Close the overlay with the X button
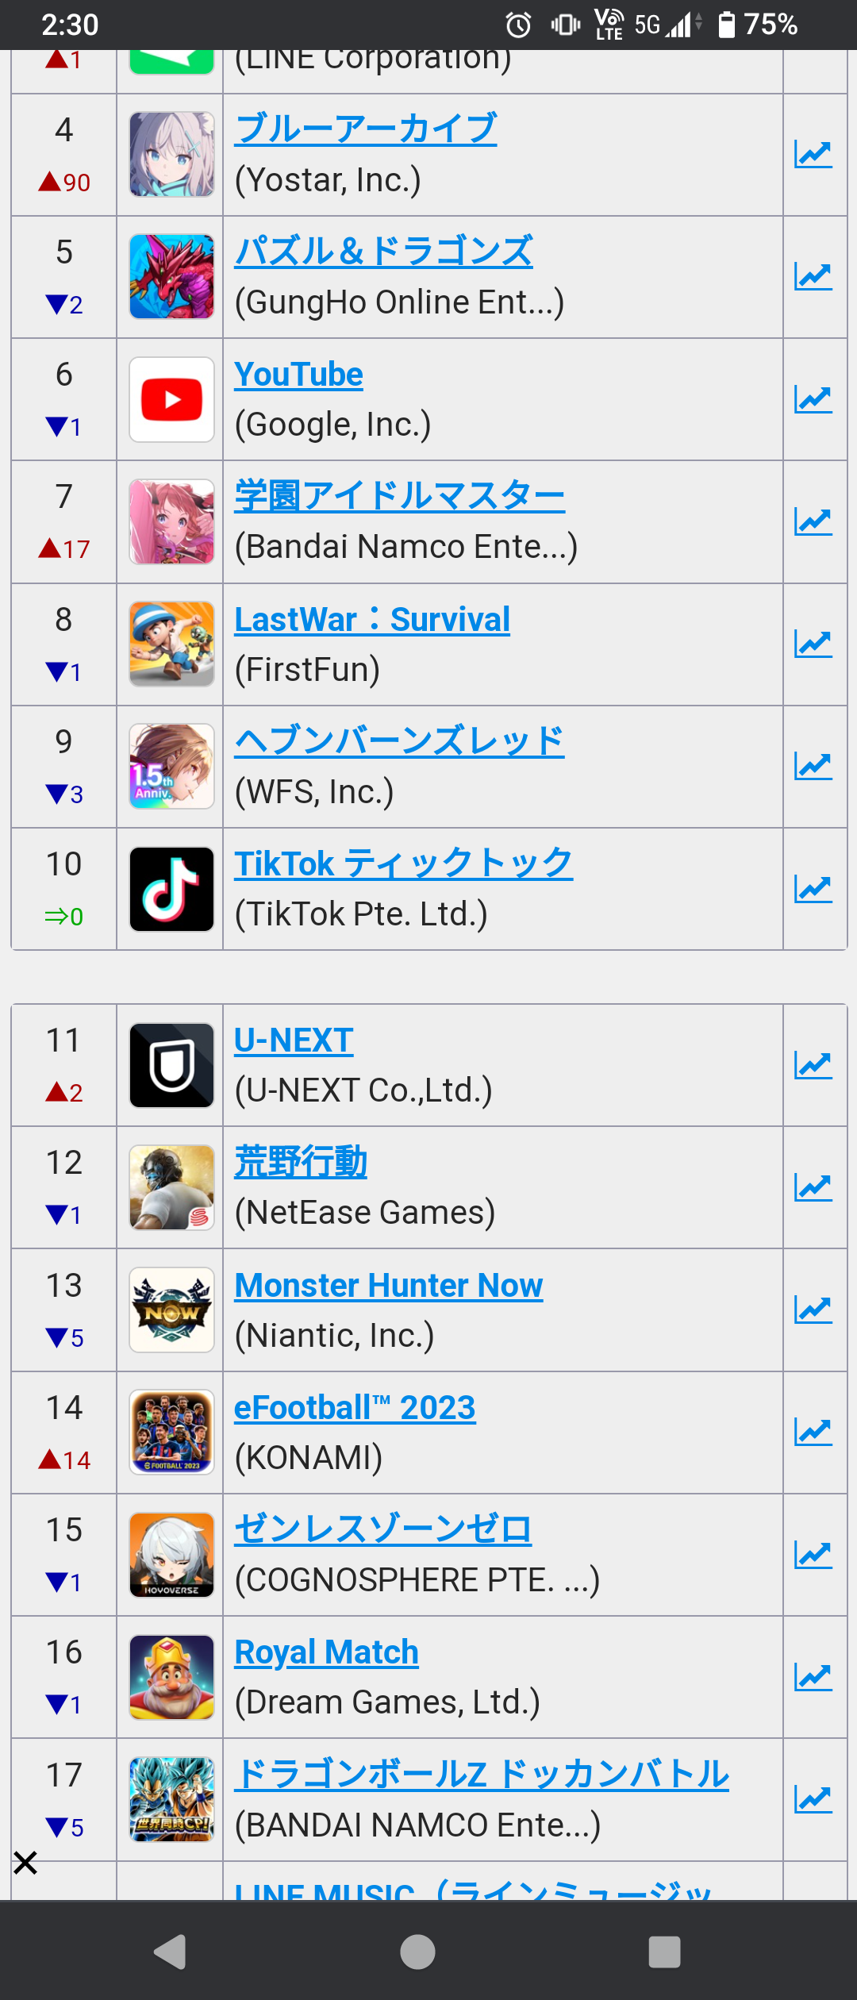This screenshot has height=2000, width=857. [x=25, y=1862]
